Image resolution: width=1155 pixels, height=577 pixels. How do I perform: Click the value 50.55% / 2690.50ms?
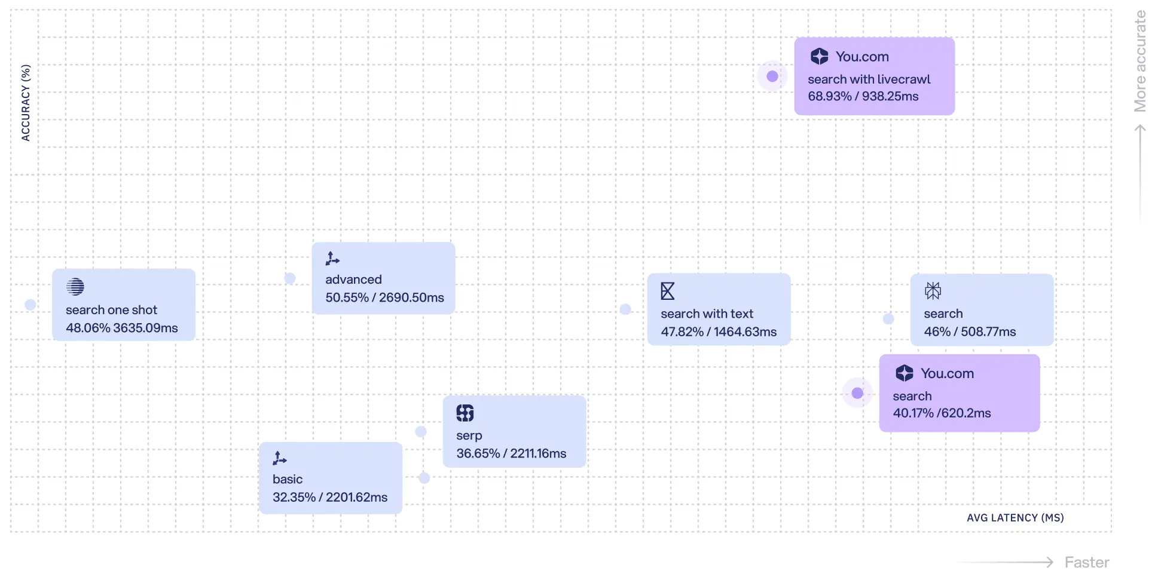pos(384,297)
